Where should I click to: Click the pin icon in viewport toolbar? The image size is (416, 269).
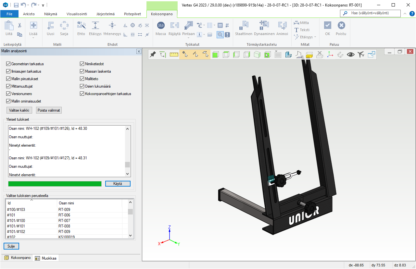click(x=153, y=55)
